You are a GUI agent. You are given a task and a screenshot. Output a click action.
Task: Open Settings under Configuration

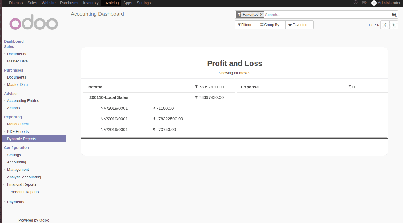pos(14,155)
